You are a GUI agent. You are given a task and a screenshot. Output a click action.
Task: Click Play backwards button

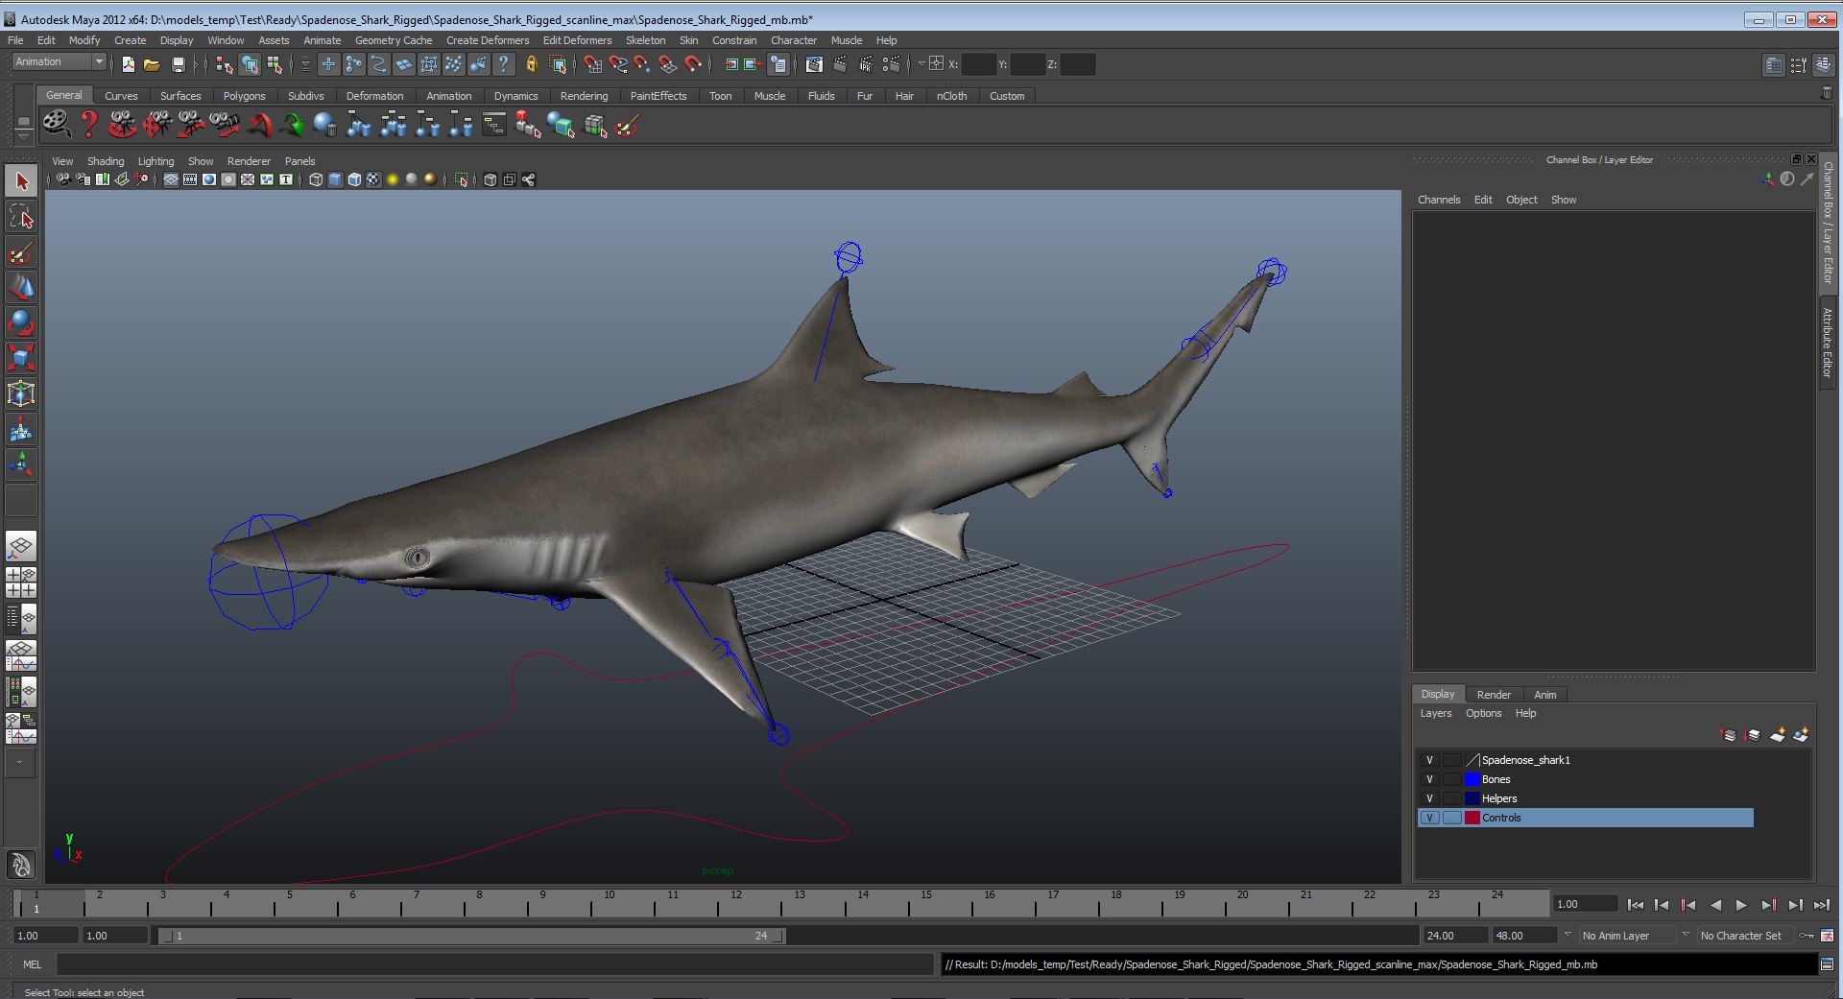coord(1715,905)
